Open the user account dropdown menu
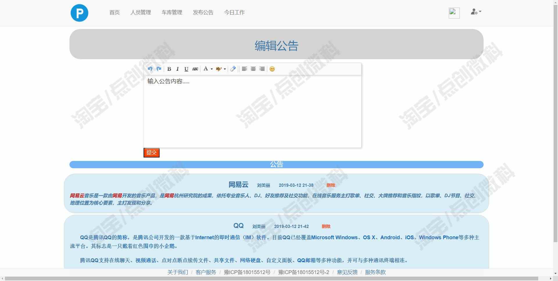The height and width of the screenshot is (281, 558). (476, 12)
